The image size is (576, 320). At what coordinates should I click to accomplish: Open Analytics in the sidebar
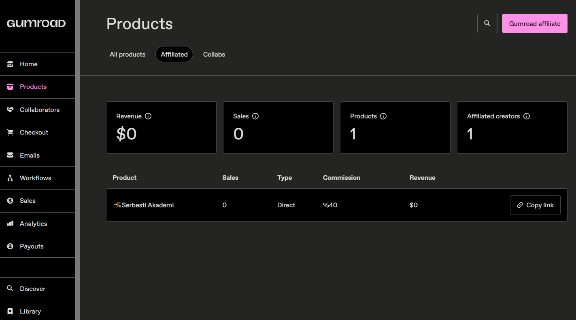point(38,223)
